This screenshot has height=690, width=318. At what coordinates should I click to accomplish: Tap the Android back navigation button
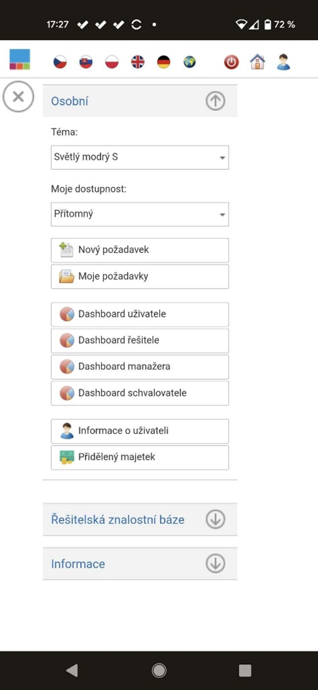(72, 671)
